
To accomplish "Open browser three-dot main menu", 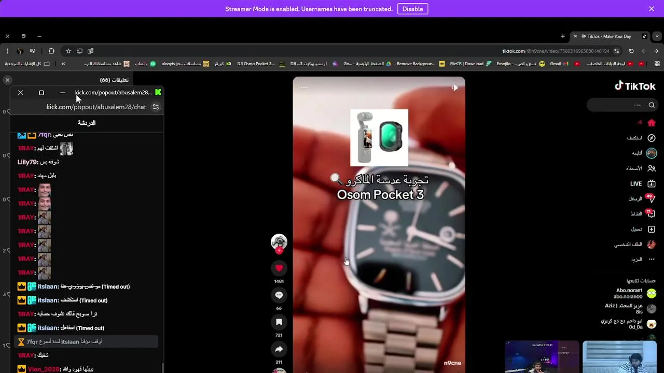I will [x=7, y=51].
